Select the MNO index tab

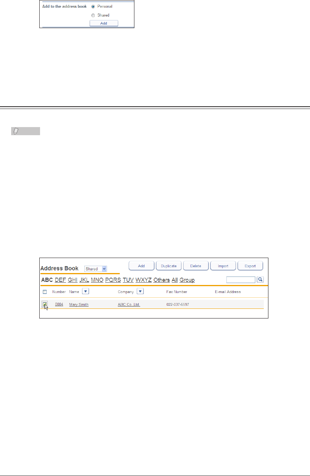97,280
